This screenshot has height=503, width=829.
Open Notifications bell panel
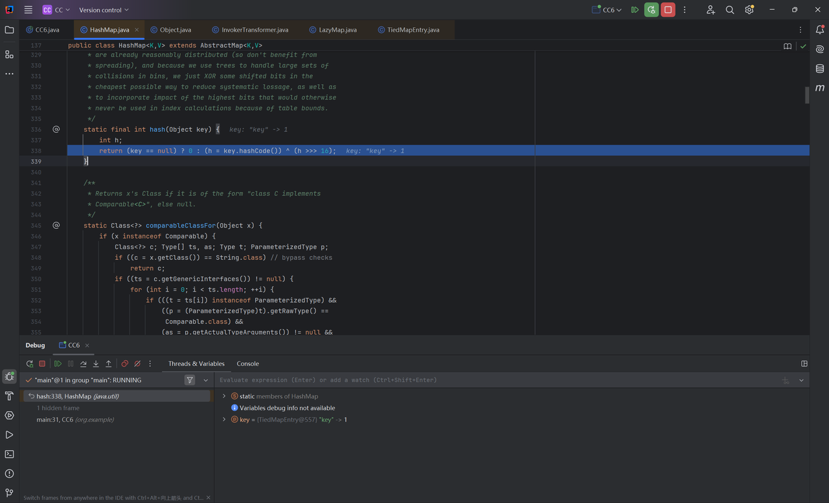coord(820,30)
